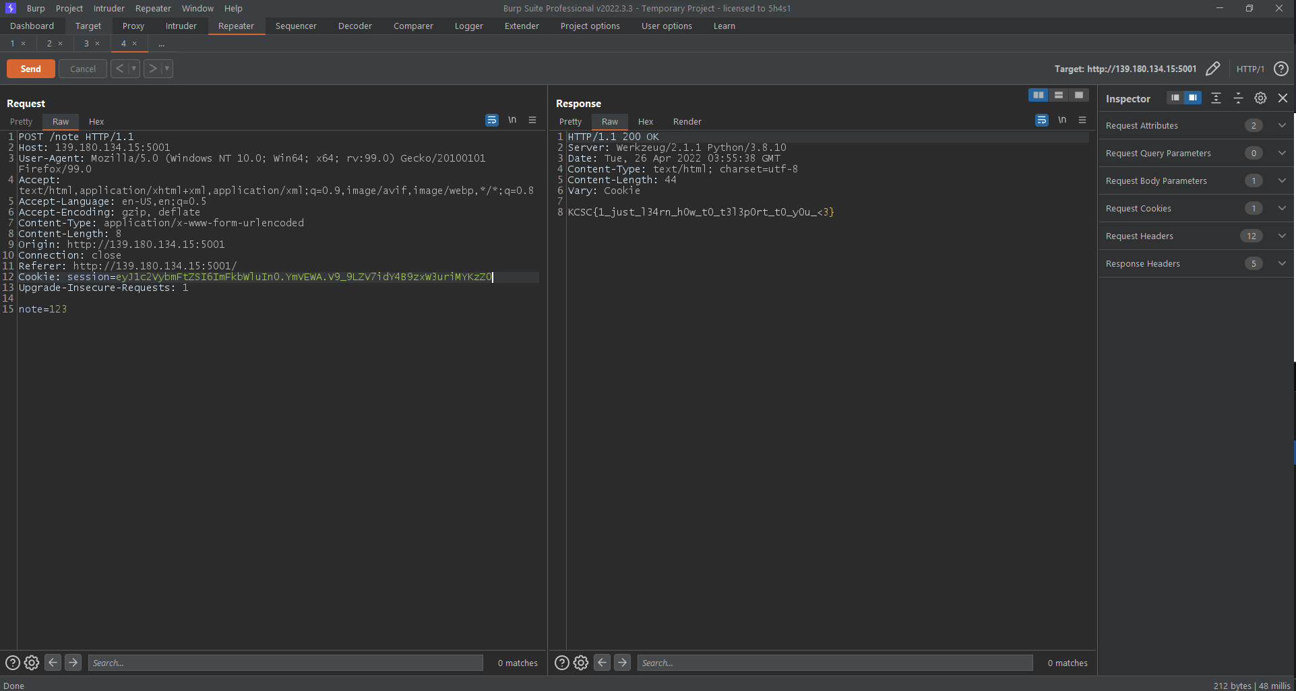Send the request
Screen dimensions: 1296x691
[31, 69]
